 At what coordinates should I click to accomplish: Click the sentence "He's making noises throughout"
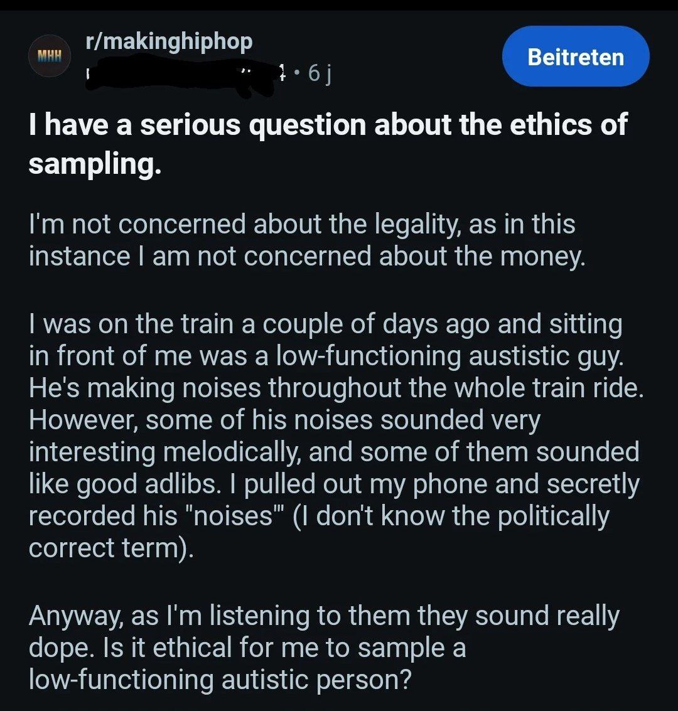tap(336, 388)
